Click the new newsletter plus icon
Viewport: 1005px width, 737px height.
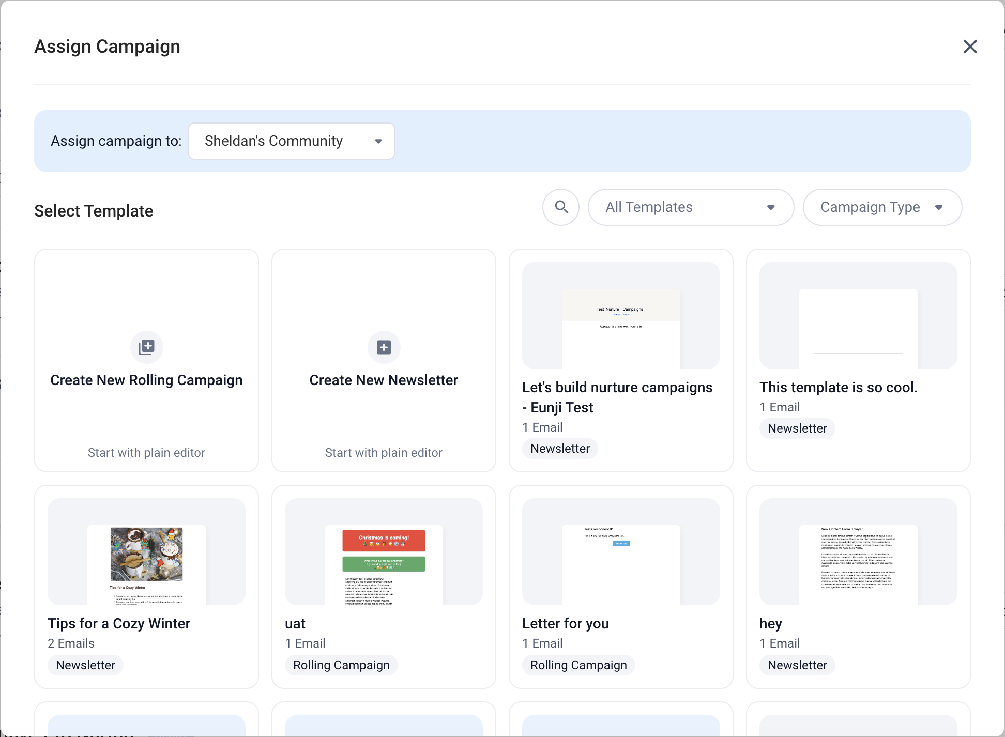384,347
